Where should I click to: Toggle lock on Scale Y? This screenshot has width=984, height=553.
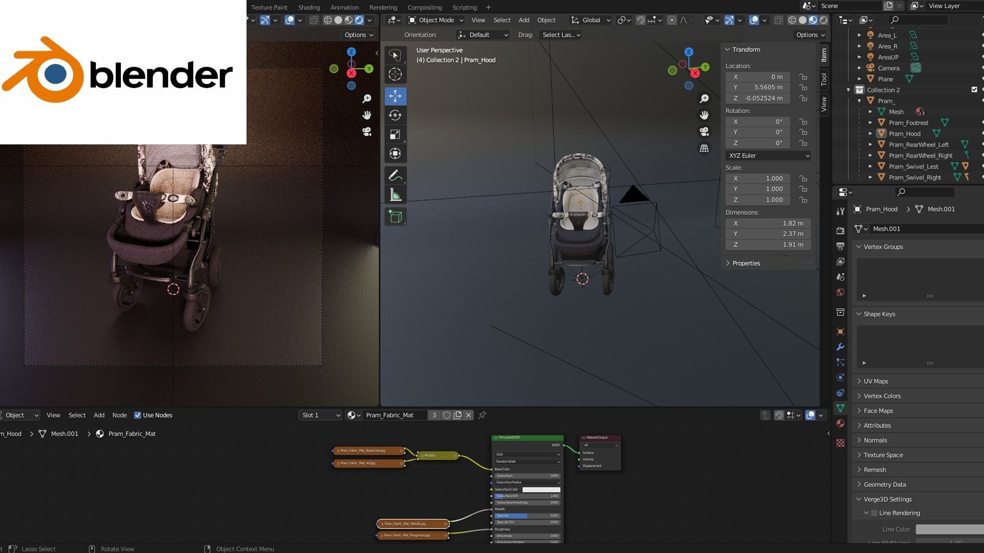[x=803, y=189]
